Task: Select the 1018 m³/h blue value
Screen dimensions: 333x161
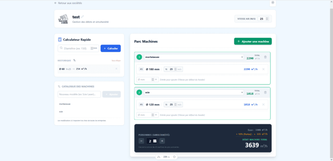Action: [x=251, y=104]
